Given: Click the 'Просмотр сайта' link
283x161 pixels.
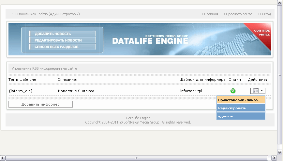Looking at the screenshot, I should click(x=239, y=14).
